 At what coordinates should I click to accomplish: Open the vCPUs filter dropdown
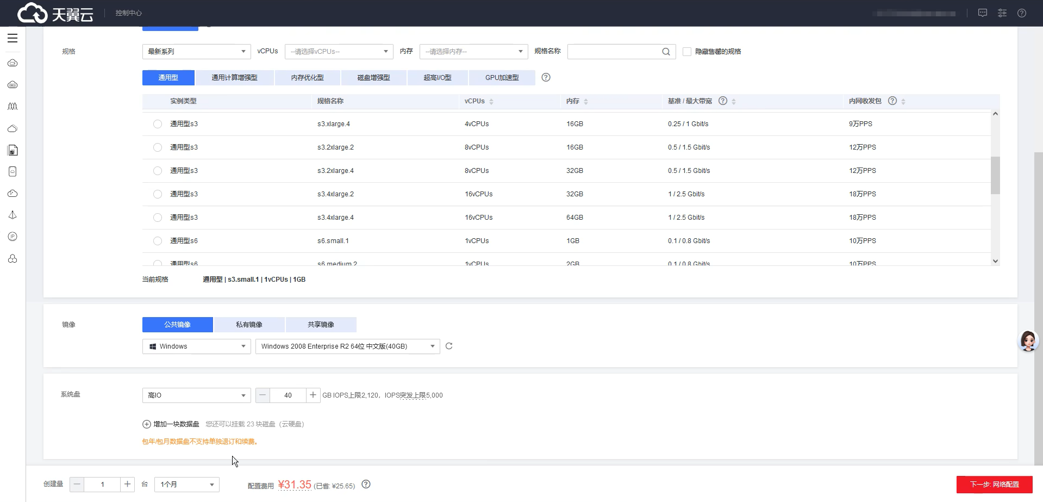[338, 51]
